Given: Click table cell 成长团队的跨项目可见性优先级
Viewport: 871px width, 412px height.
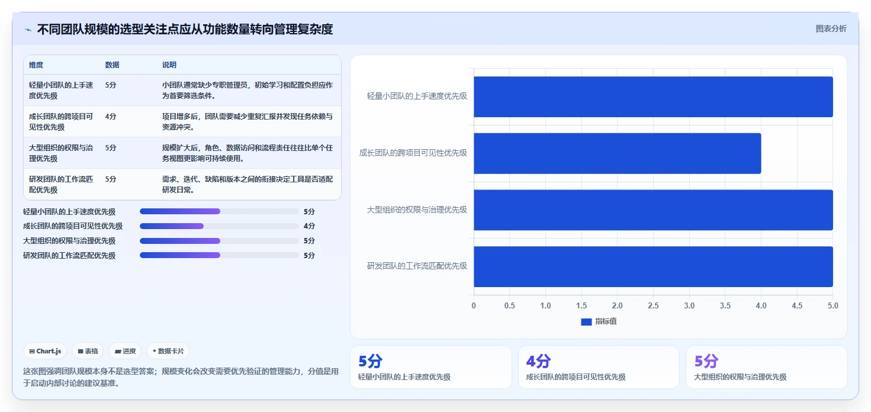Looking at the screenshot, I should pyautogui.click(x=61, y=121).
